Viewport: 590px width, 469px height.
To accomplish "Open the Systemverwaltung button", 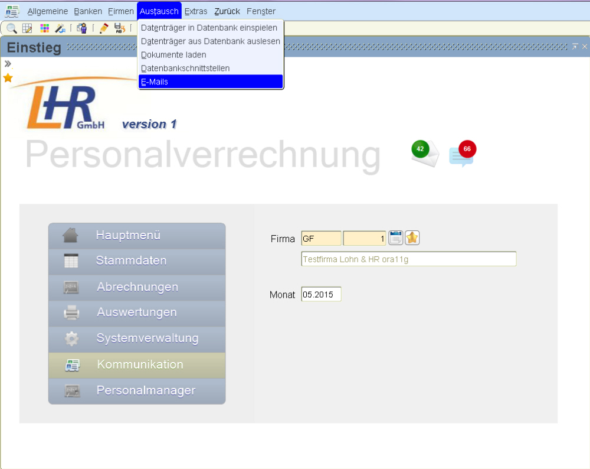I will [137, 340].
